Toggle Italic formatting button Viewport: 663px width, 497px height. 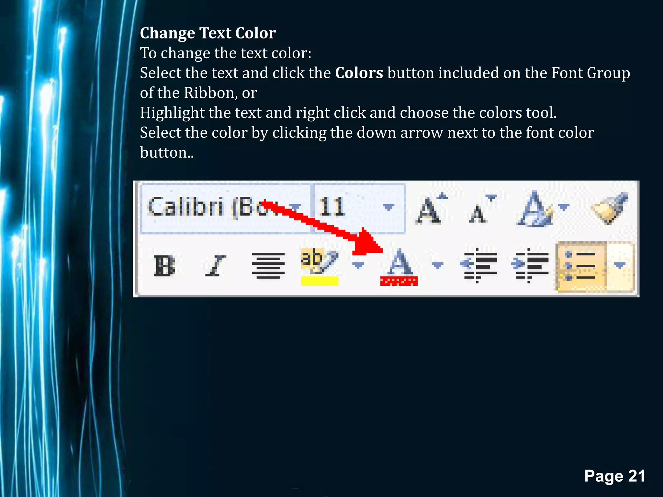216,266
